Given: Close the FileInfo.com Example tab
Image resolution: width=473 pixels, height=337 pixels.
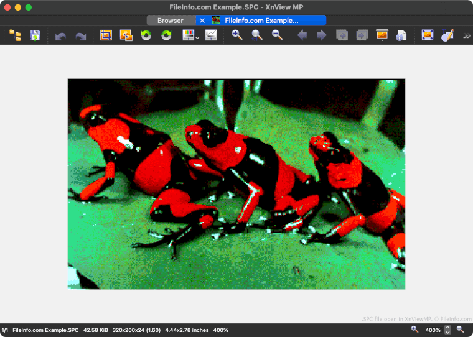Looking at the screenshot, I should [x=202, y=21].
